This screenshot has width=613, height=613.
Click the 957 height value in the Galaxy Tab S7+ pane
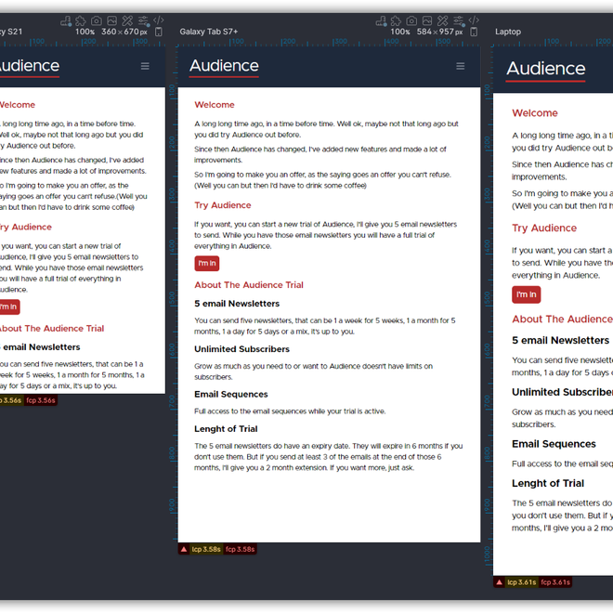click(x=447, y=32)
